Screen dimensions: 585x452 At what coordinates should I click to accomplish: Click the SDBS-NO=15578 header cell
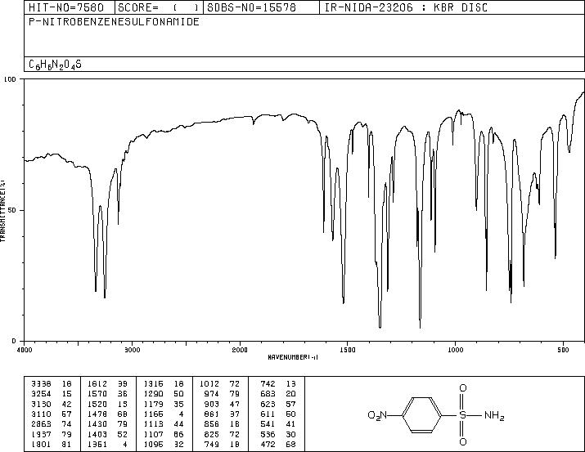(261, 7)
